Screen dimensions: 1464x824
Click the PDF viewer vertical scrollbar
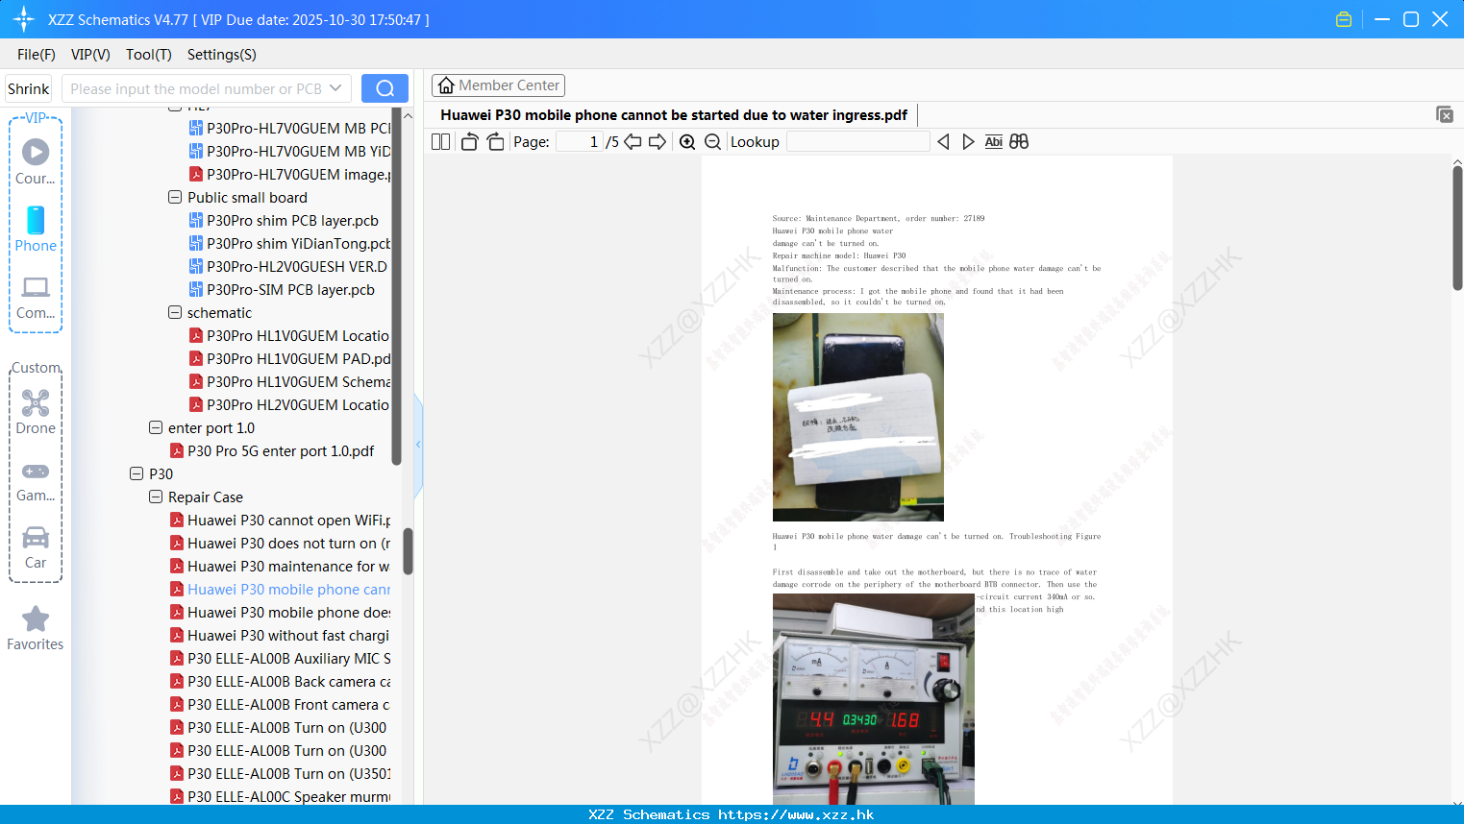1457,228
